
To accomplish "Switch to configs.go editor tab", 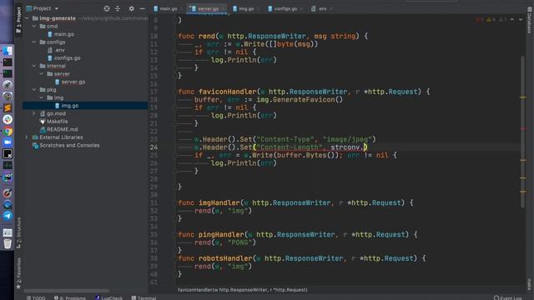I will point(285,9).
